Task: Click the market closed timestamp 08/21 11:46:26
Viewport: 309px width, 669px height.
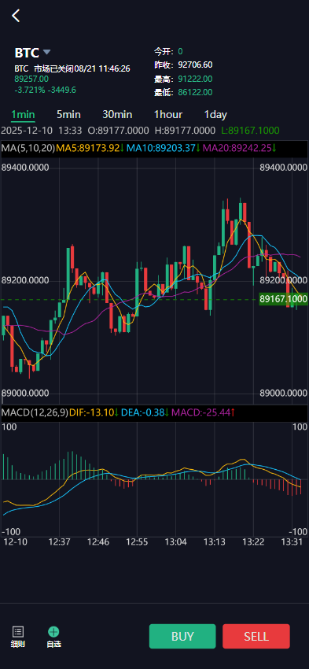Action: click(x=101, y=68)
